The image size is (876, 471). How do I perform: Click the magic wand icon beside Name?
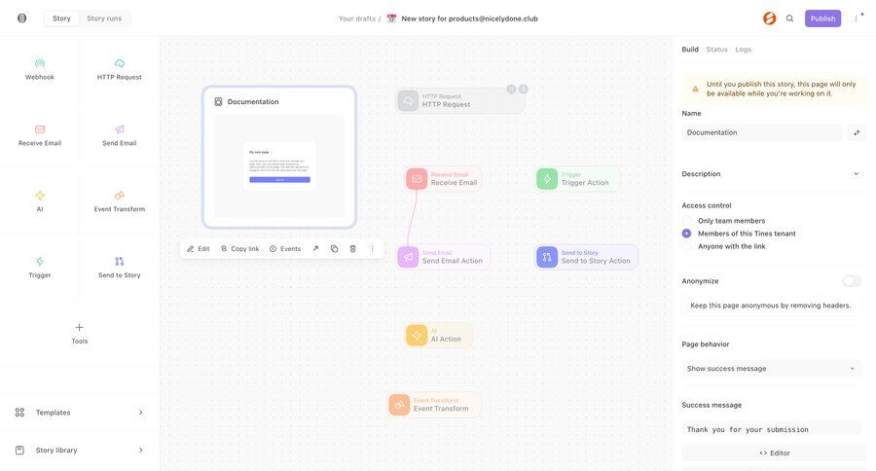[857, 132]
